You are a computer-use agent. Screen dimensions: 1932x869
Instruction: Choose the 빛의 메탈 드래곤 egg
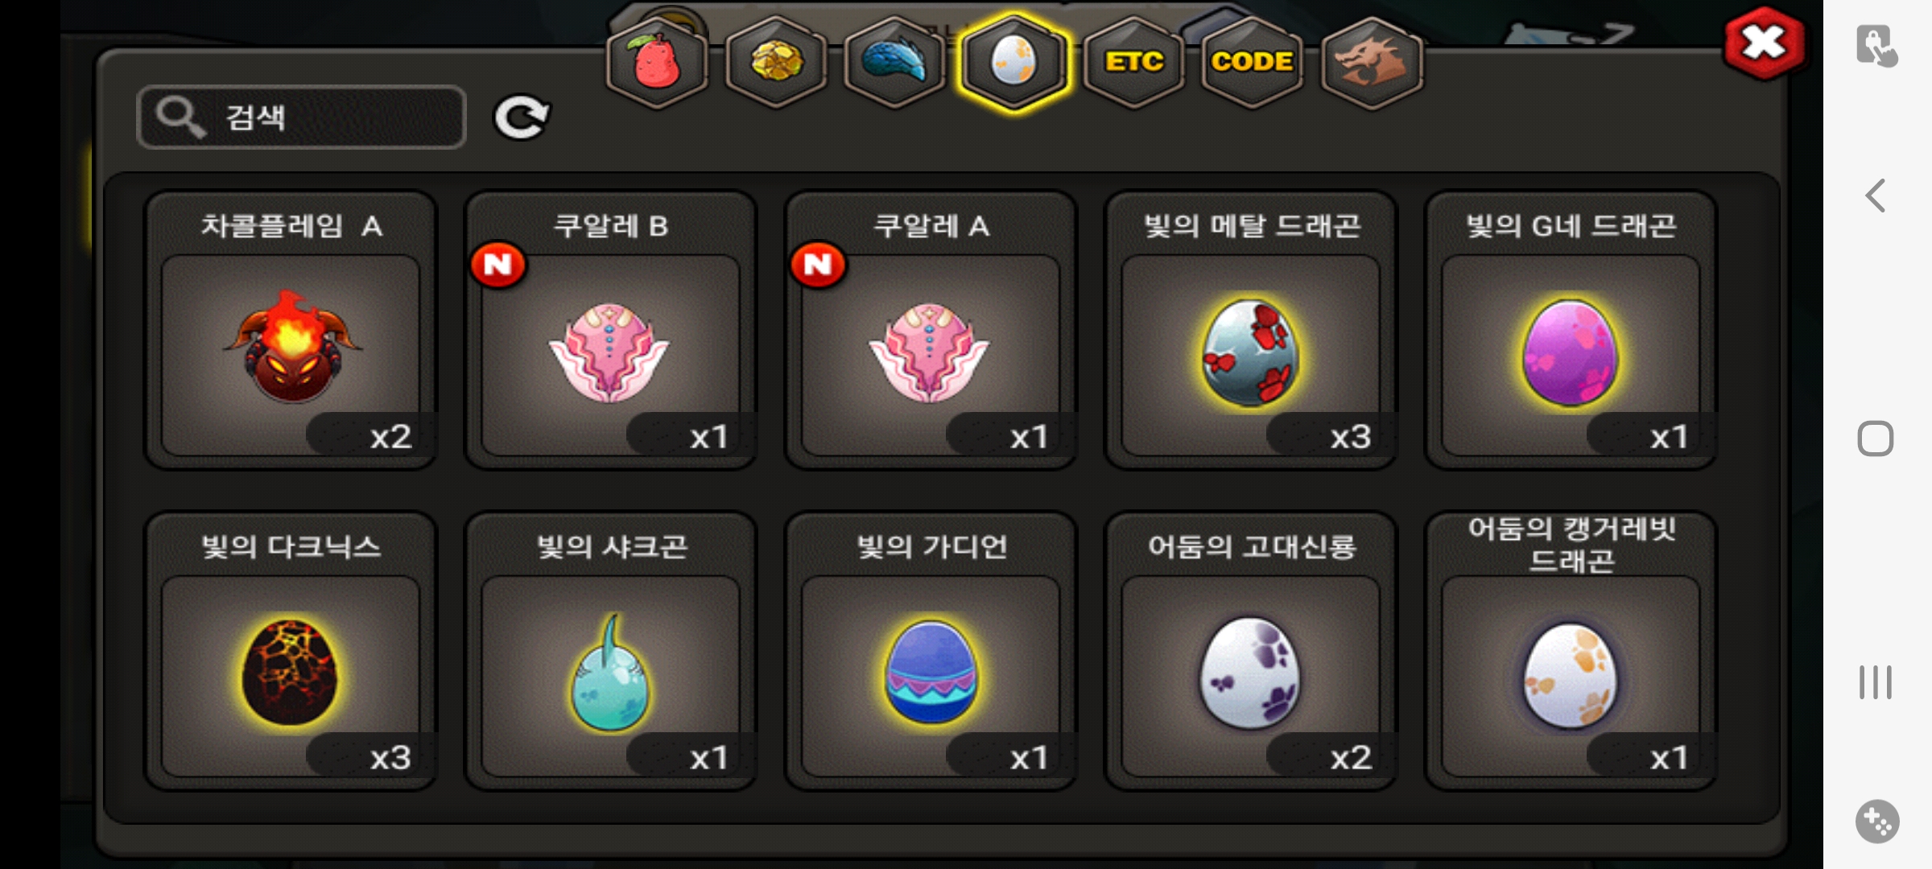point(1251,331)
